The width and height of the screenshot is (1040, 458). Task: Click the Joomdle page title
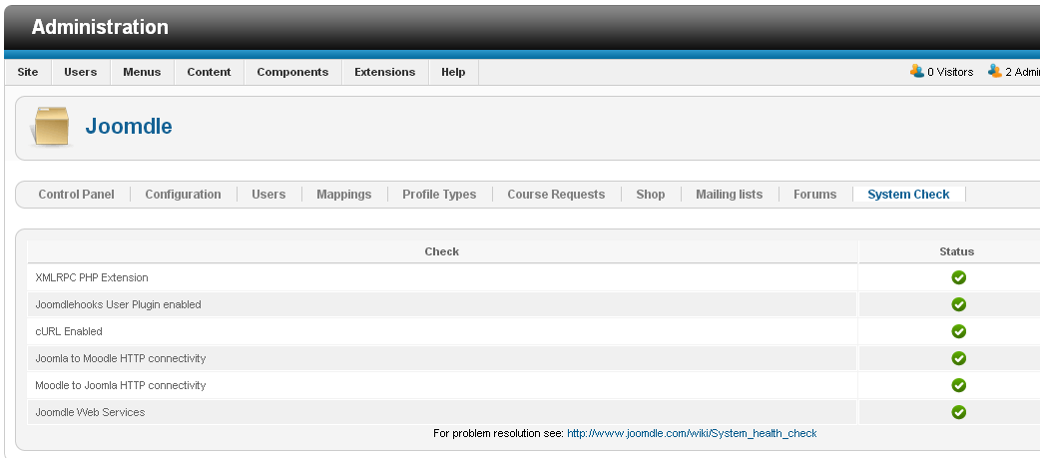click(x=129, y=127)
